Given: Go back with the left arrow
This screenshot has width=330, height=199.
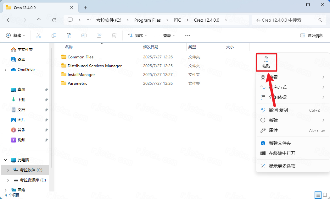Looking at the screenshot, I should pos(9,20).
